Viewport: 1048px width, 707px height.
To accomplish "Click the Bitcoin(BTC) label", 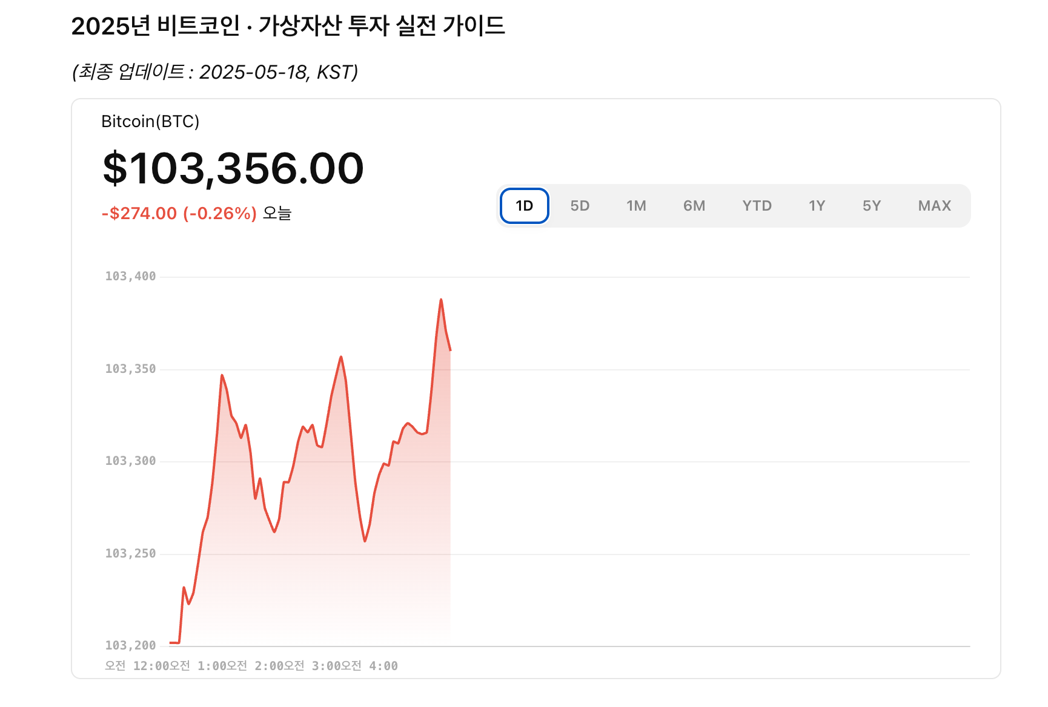I will (x=150, y=122).
